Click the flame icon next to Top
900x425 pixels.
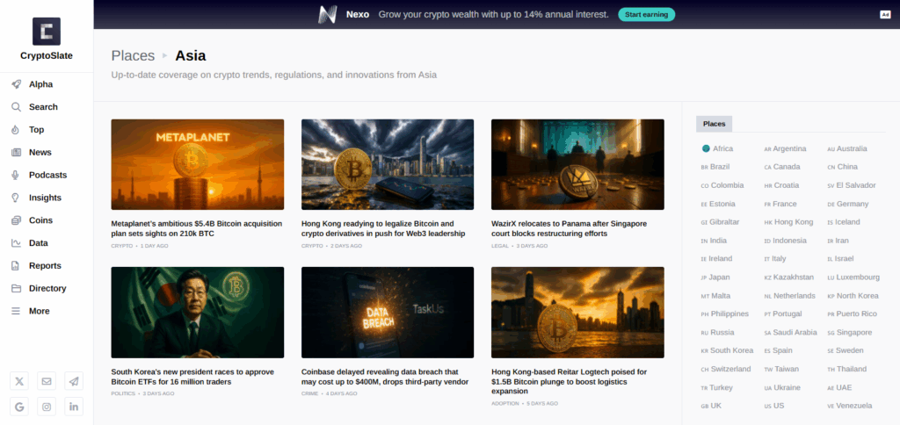[x=17, y=130]
